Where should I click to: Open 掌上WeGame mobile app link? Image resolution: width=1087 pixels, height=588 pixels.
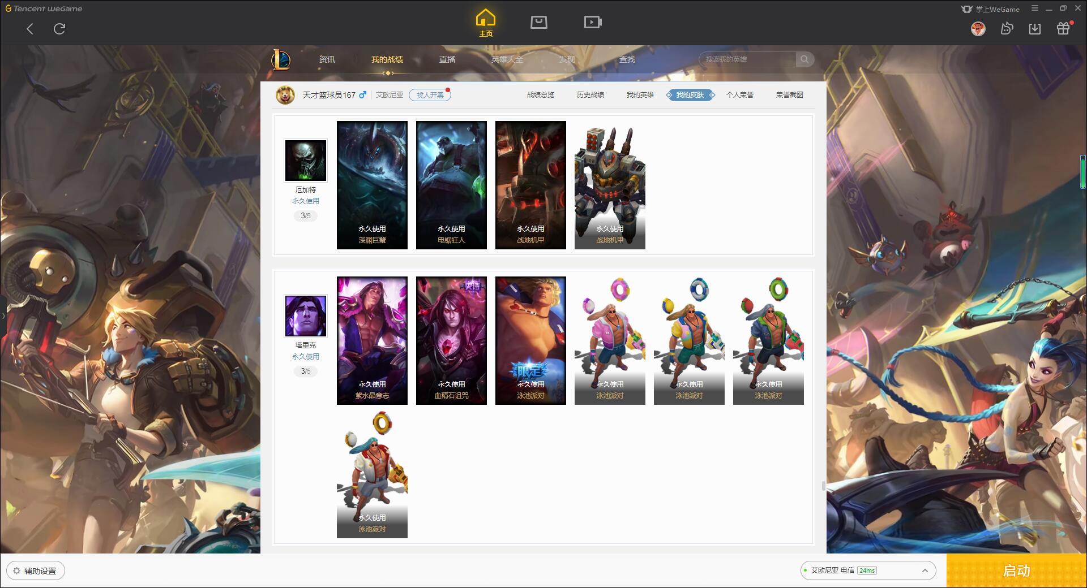(990, 9)
